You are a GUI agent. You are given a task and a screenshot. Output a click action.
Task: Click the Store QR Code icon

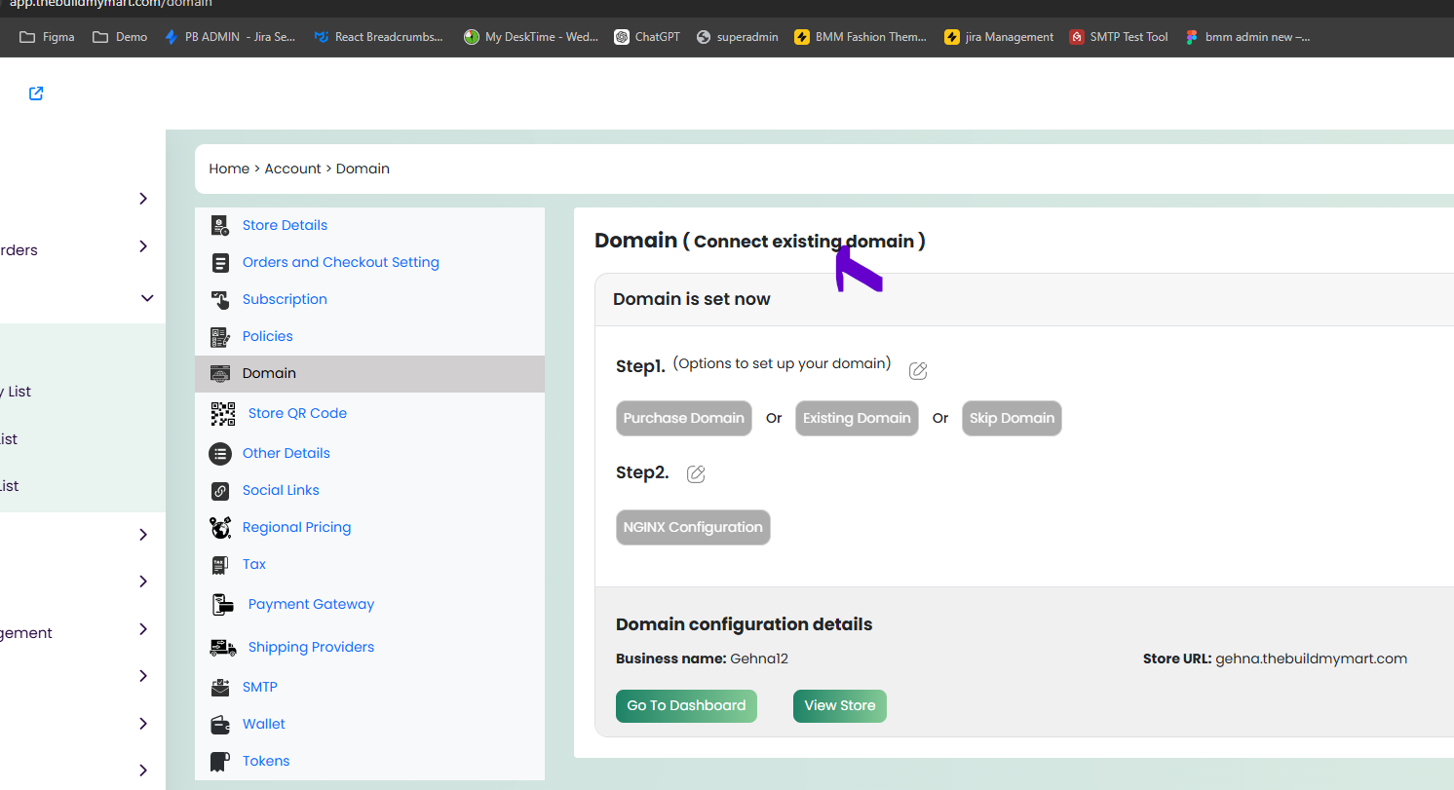coord(223,413)
